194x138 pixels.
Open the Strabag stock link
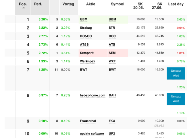pos(86,28)
